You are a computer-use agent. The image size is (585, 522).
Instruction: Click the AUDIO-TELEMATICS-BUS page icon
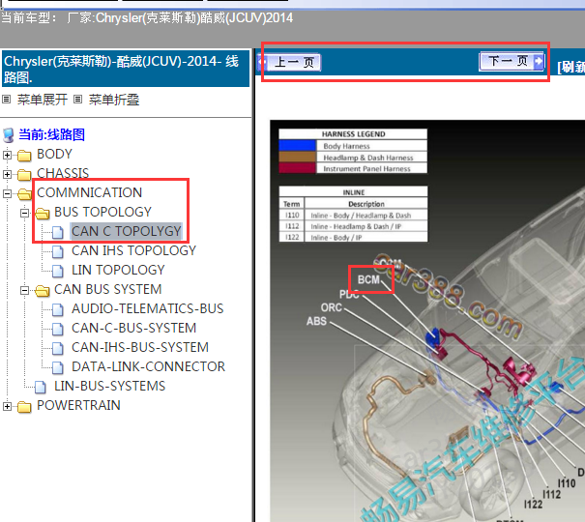coord(57,310)
